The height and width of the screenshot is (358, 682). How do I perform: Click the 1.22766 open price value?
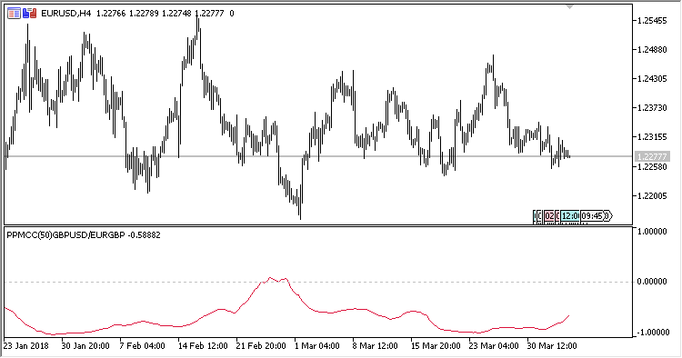(111, 14)
